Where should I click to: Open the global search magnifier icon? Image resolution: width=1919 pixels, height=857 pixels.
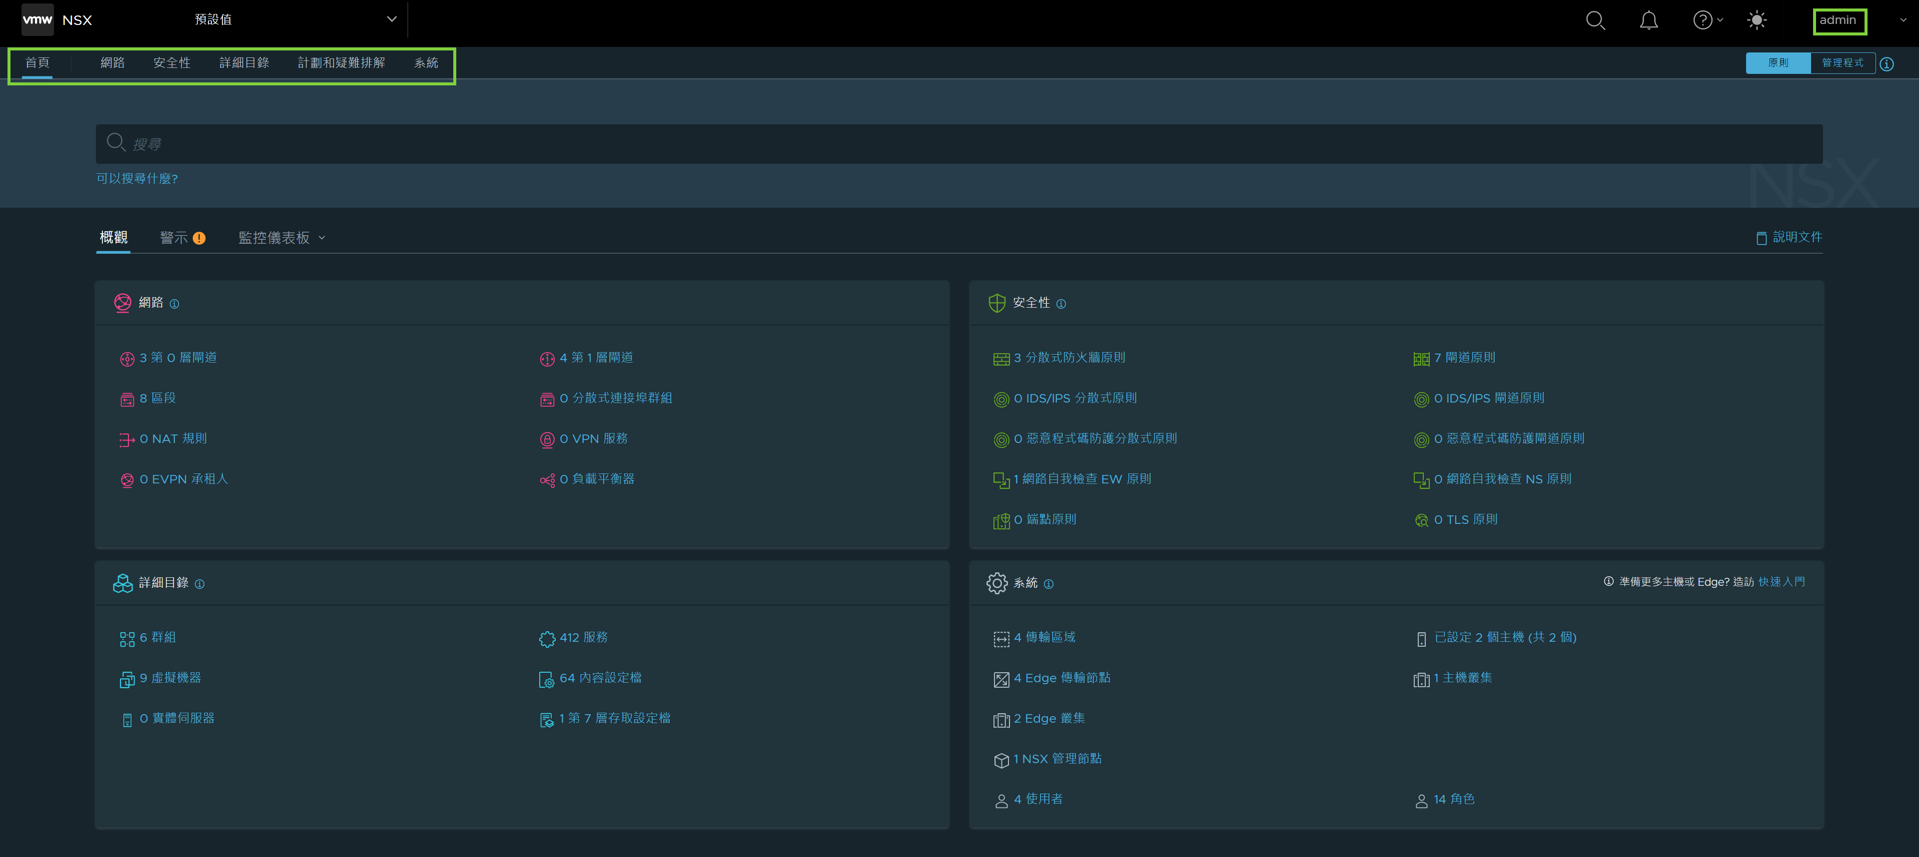(1595, 20)
